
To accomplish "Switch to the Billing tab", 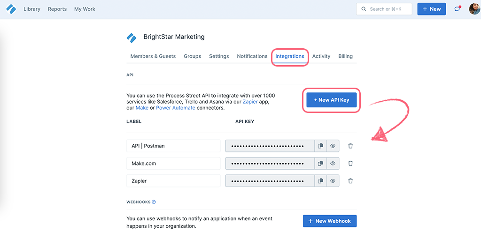I will (345, 56).
